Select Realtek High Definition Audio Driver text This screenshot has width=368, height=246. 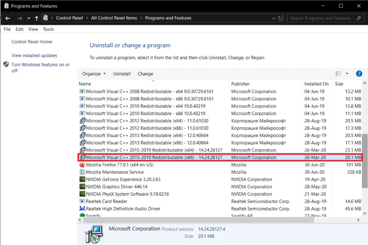123,209
